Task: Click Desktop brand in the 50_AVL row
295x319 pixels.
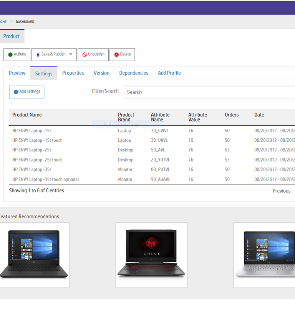Action: tap(126, 150)
